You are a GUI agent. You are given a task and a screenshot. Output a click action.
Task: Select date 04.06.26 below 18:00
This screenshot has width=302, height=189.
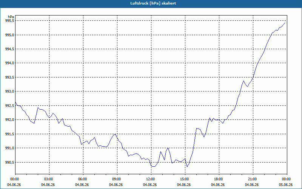click(218, 185)
